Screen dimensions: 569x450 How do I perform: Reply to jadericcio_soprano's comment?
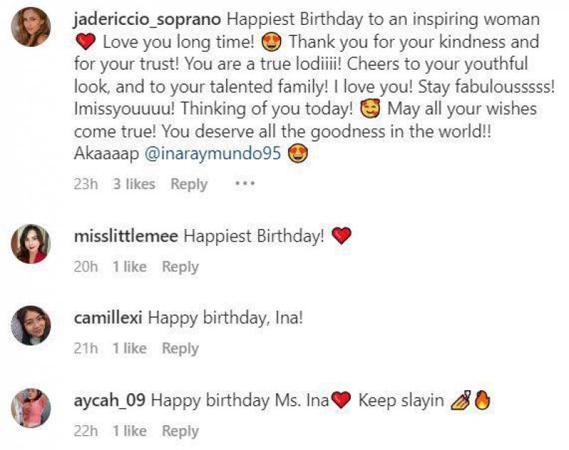point(188,184)
